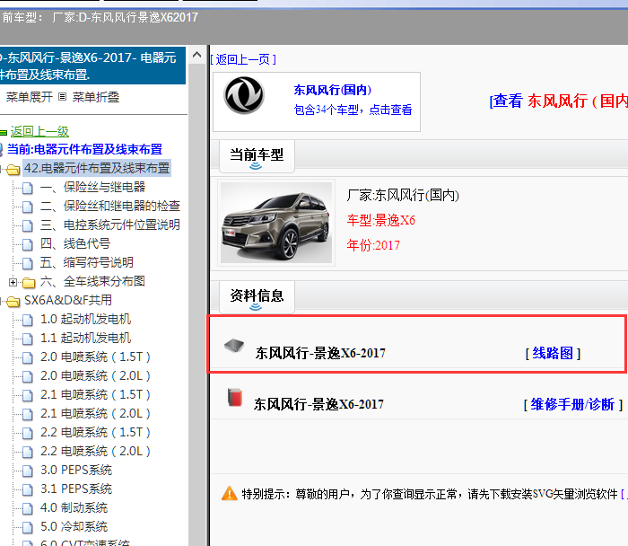The height and width of the screenshot is (546, 628).
Task: Click the 东风风行(国内) brand link
Action: click(333, 90)
